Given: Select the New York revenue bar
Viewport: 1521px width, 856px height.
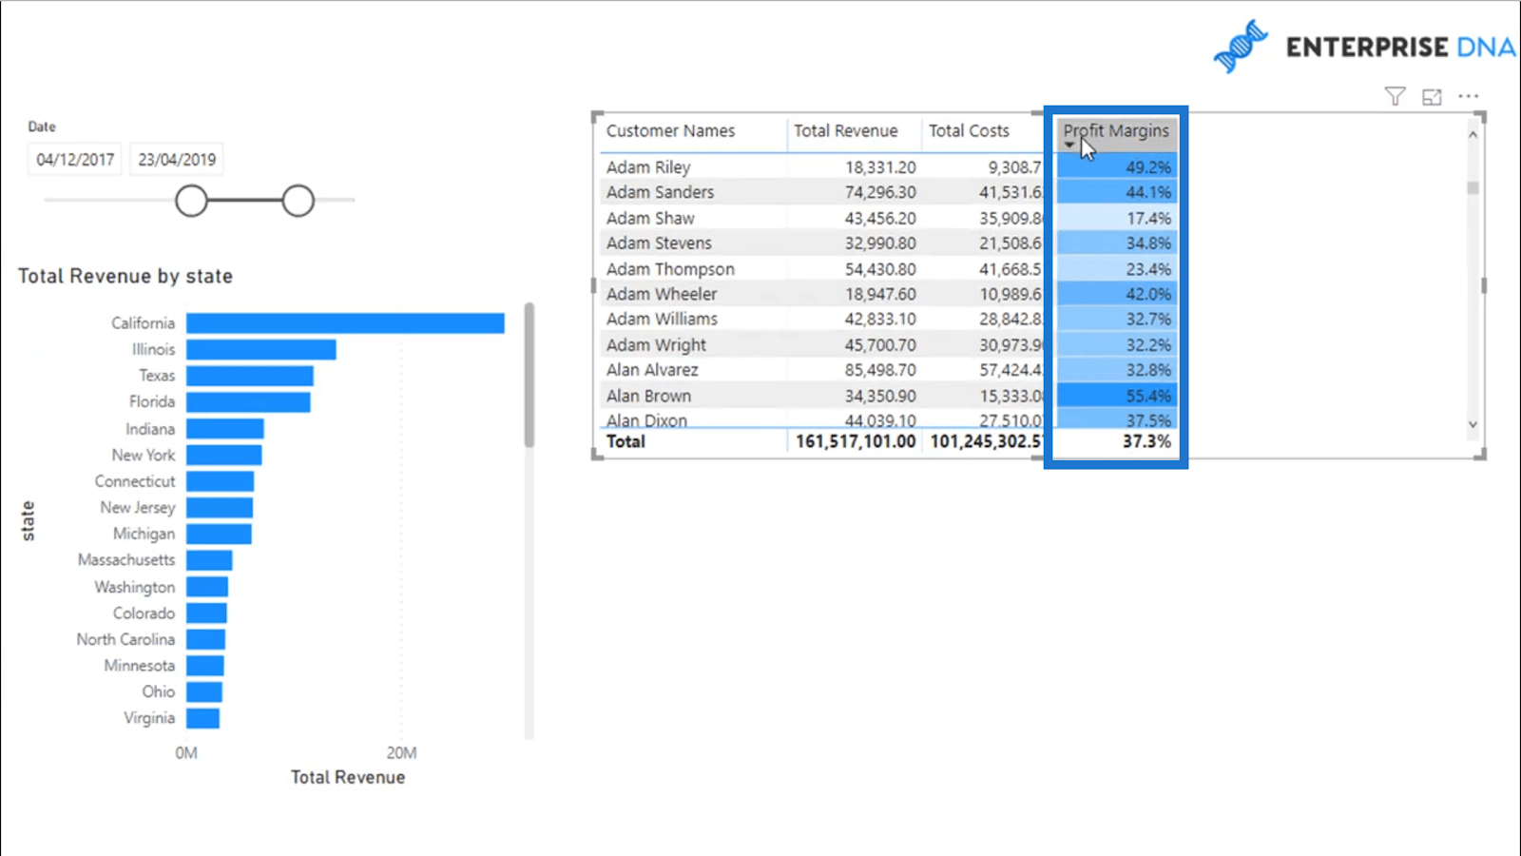Looking at the screenshot, I should pos(224,456).
